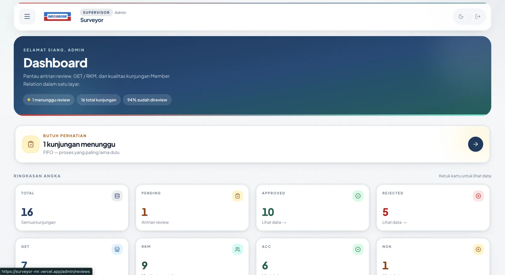The image size is (505, 275).
Task: Click the SUPERVISOR badge in header
Action: point(96,12)
